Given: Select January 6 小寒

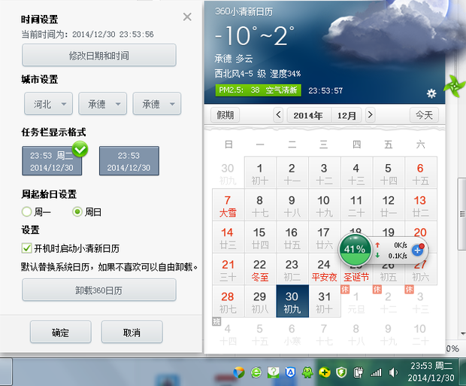Looking at the screenshot, I should [292, 334].
